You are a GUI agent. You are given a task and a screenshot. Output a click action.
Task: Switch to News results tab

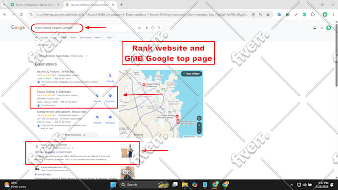point(73,38)
